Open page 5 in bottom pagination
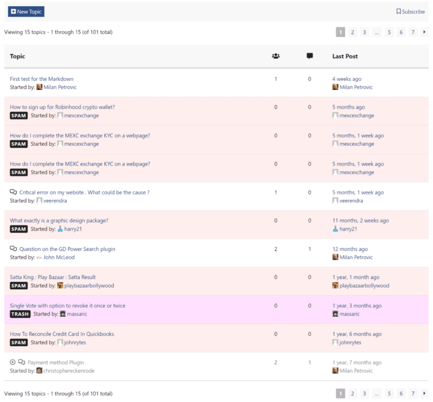 pos(389,394)
